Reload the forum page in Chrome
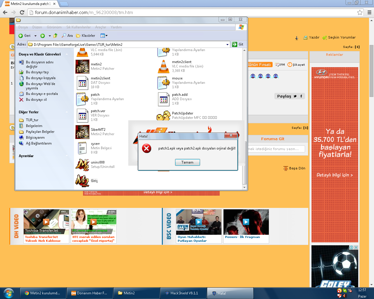Image resolution: width=374 pixels, height=299 pixels. tap(22, 12)
